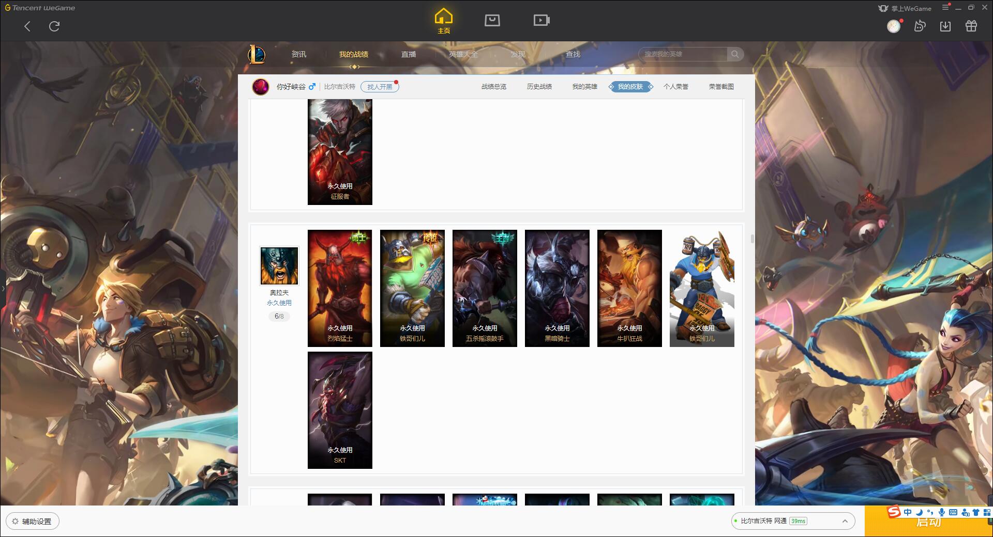The width and height of the screenshot is (993, 537).
Task: Switch to 资讯 tab
Action: [x=299, y=54]
